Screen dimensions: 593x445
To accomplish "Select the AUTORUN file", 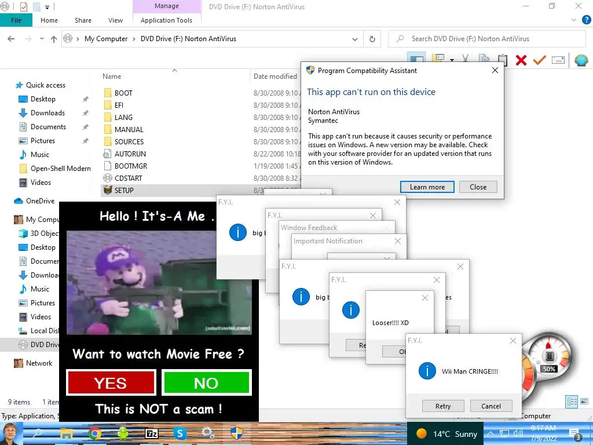I will 130,154.
